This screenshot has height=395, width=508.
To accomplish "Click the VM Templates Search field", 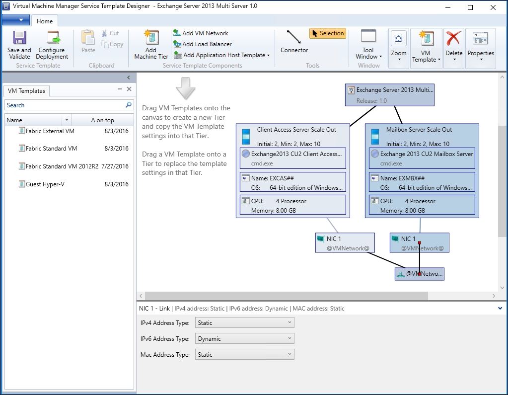I will [x=65, y=105].
